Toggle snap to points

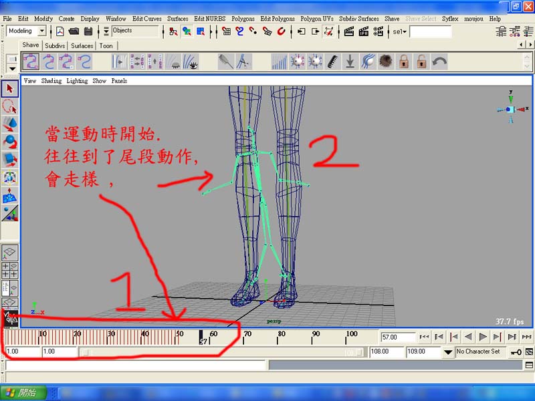[x=253, y=31]
